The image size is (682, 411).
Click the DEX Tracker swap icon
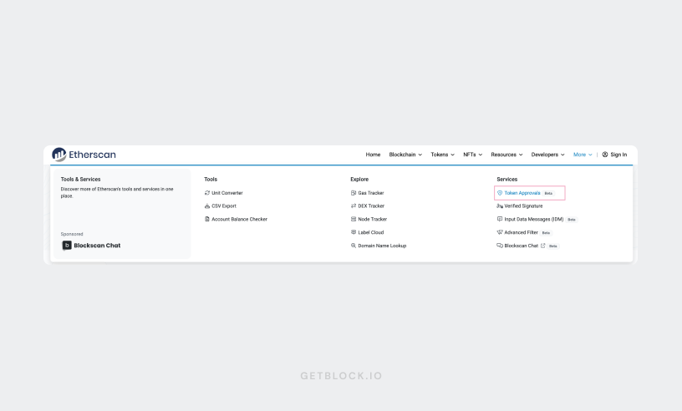point(354,205)
